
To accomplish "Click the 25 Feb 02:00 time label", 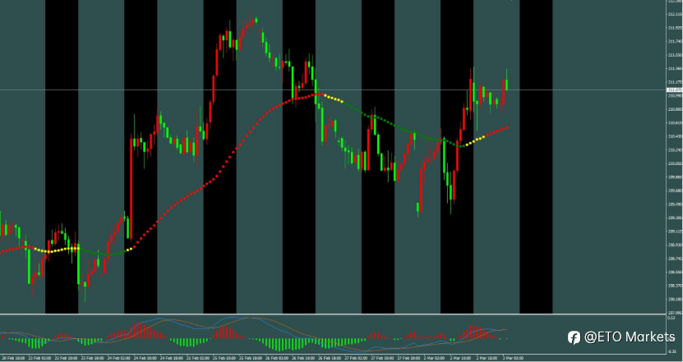I will [198, 358].
